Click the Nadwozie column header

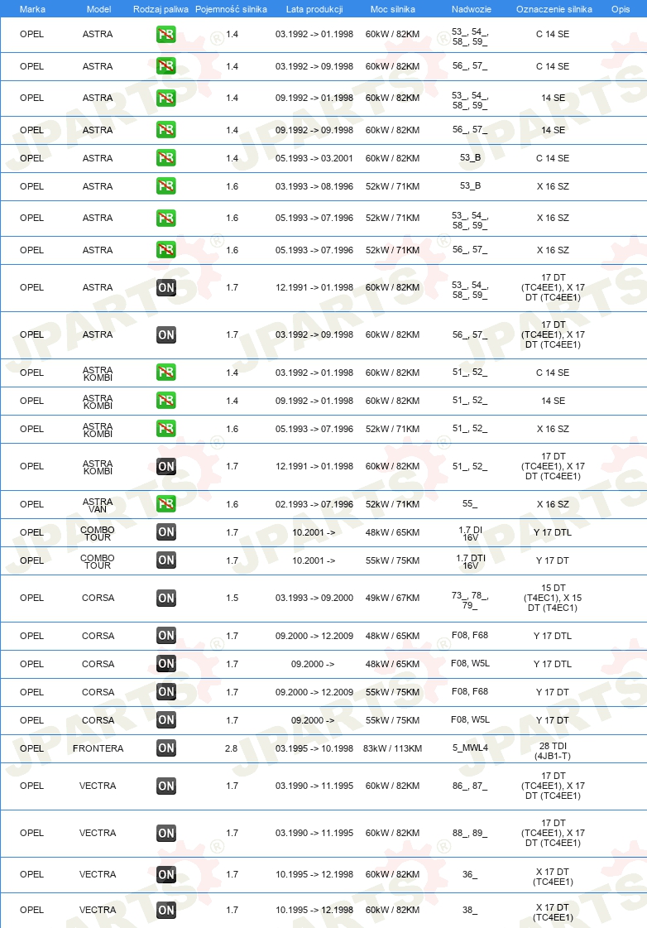pyautogui.click(x=472, y=9)
